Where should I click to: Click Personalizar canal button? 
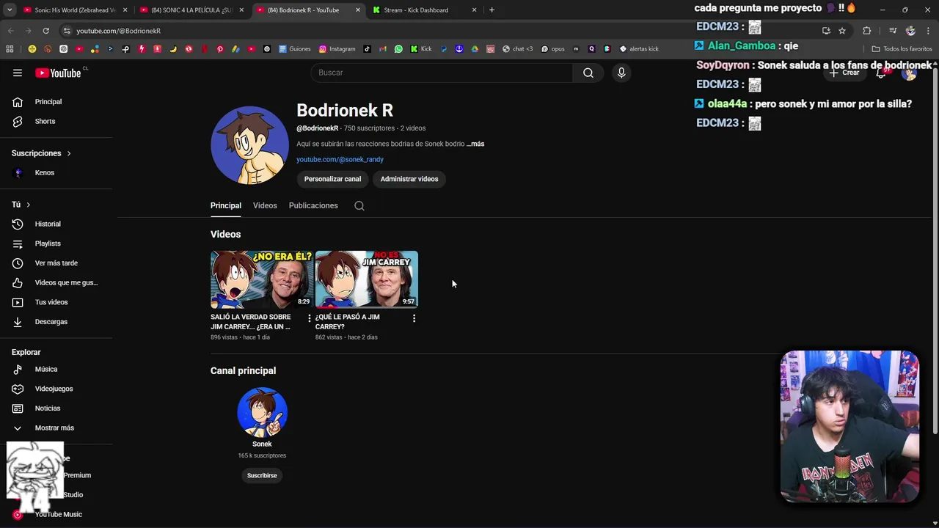[332, 179]
